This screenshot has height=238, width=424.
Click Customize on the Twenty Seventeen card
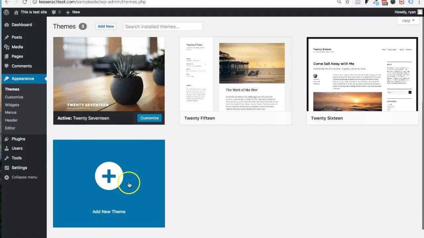pos(149,118)
